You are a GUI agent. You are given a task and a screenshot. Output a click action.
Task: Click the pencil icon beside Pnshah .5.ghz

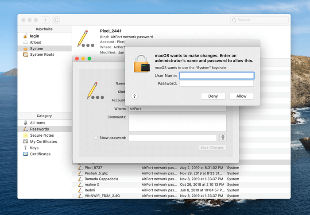[80, 173]
